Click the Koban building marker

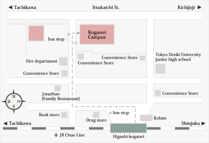click(146, 118)
